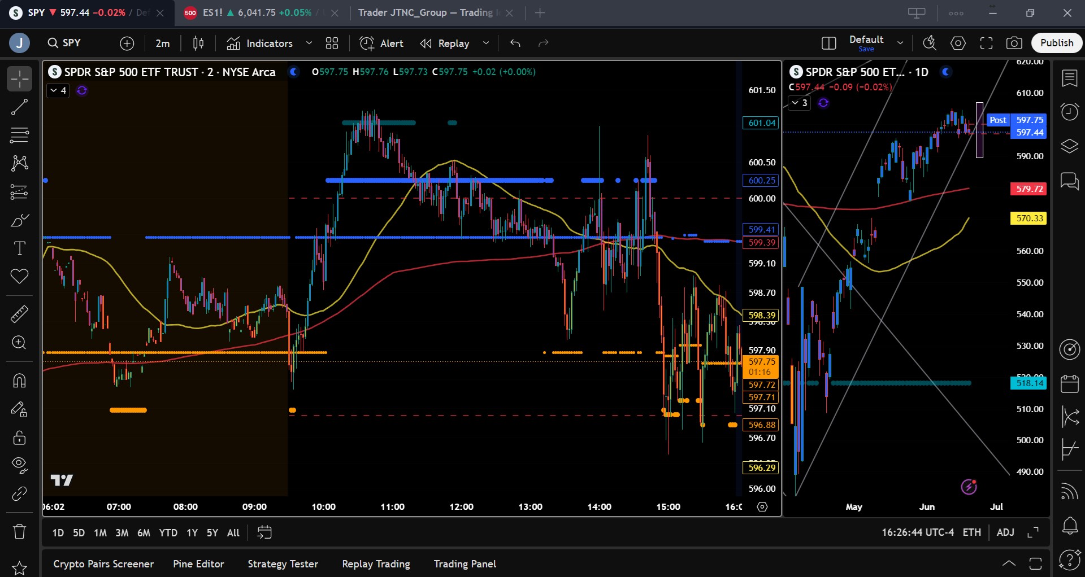Expand the manage layouts dropdown arrow
The image size is (1085, 577).
(x=900, y=43)
